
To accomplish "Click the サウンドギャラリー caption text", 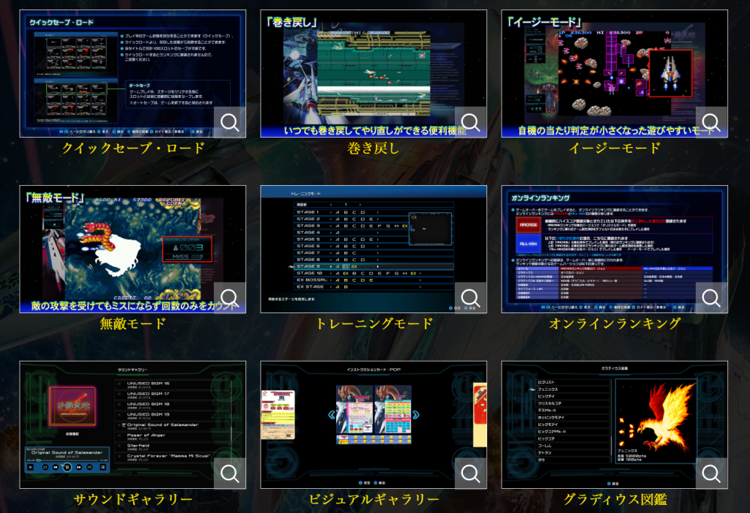I will pos(133,499).
